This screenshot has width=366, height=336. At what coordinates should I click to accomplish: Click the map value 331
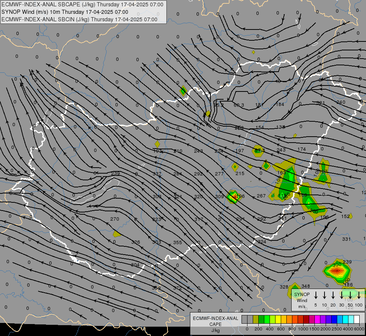[x=347, y=239]
